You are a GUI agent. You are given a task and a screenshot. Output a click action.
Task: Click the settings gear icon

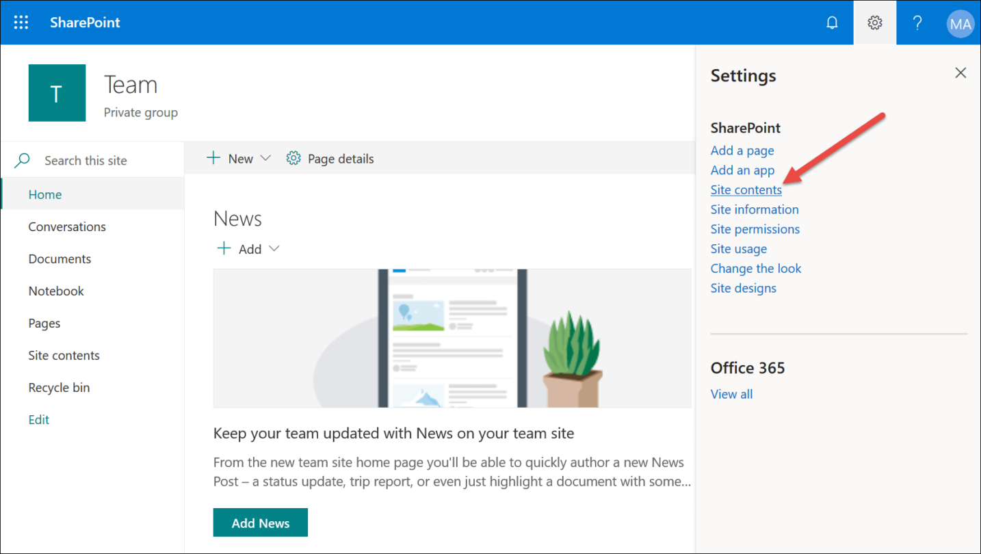coord(874,23)
